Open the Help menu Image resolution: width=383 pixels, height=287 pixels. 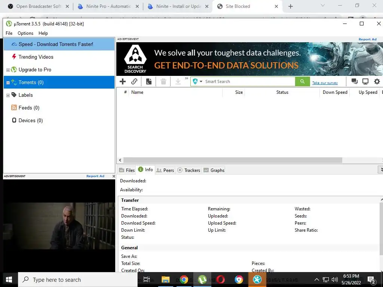click(43, 33)
